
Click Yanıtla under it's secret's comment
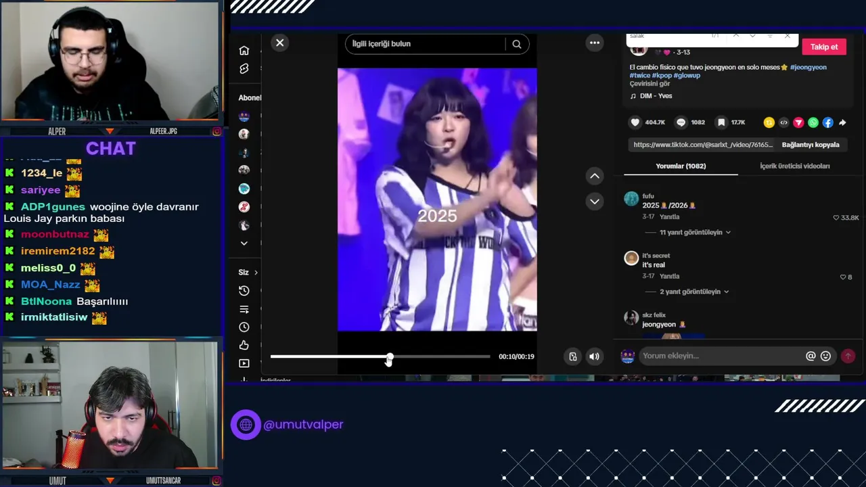[x=670, y=277]
